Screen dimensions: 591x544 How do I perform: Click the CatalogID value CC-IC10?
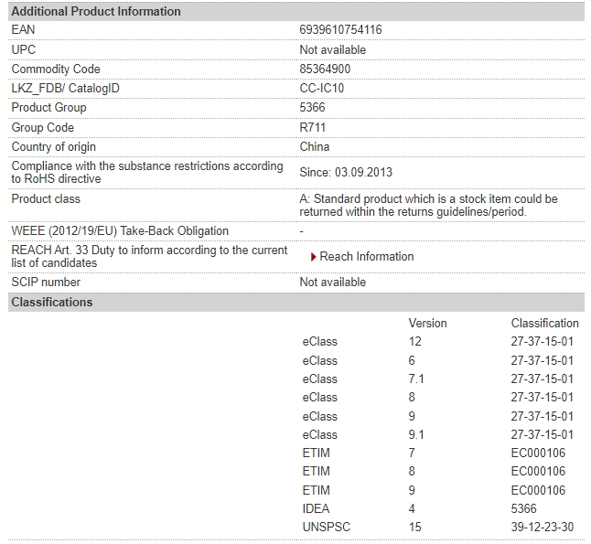point(321,88)
